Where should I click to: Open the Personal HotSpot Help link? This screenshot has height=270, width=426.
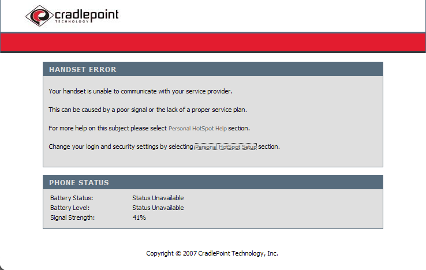click(x=197, y=128)
